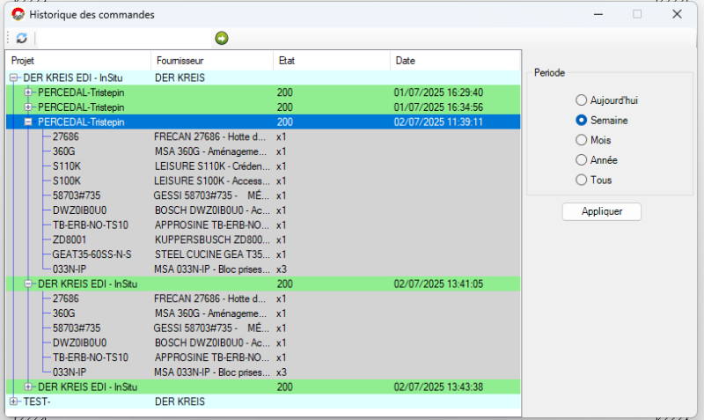This screenshot has height=420, width=704.
Task: Select the Tous period option
Action: tap(581, 180)
